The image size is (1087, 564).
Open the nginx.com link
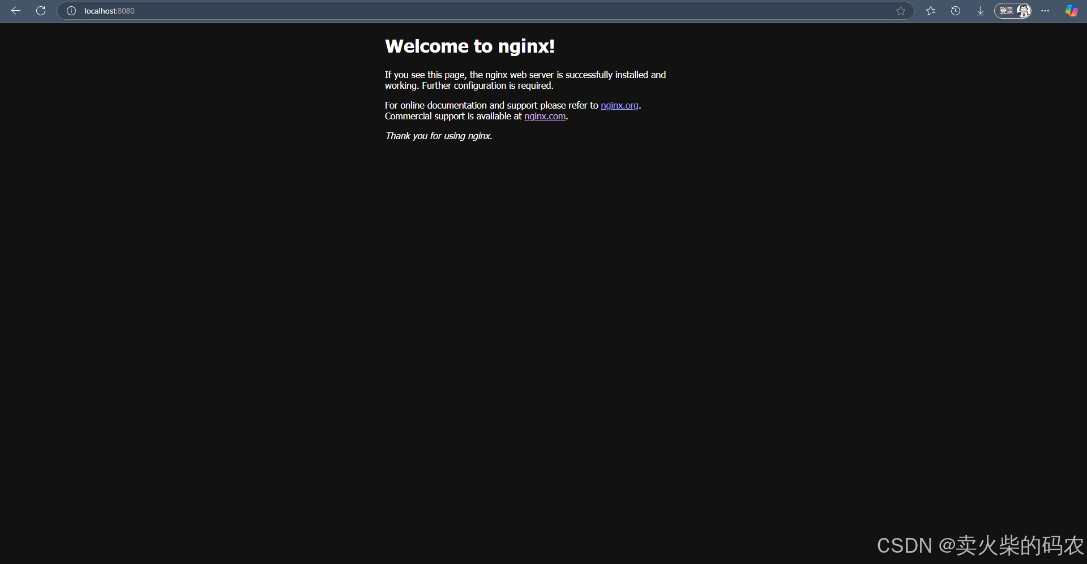pyautogui.click(x=545, y=116)
